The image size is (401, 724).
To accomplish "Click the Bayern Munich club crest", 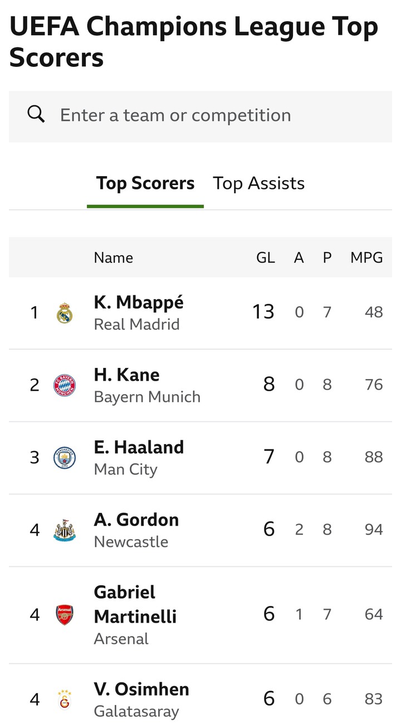I will click(x=65, y=385).
